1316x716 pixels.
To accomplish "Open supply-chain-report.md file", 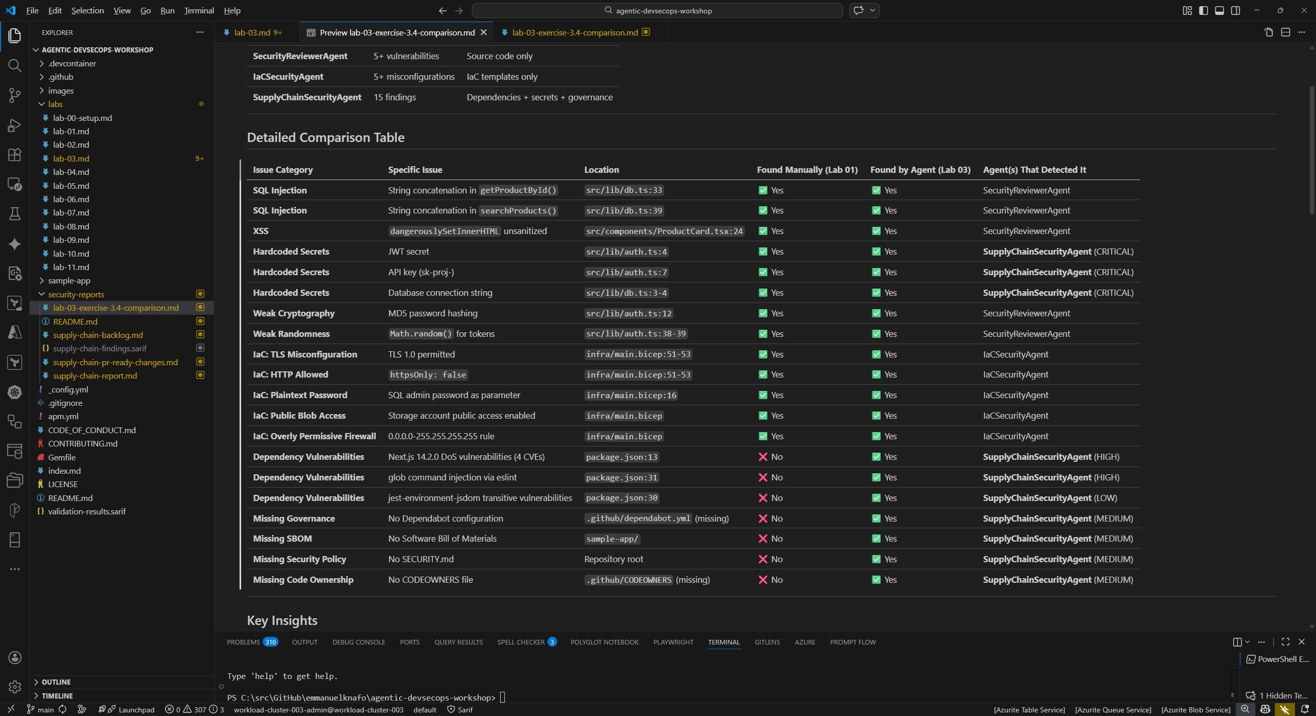I will [95, 375].
